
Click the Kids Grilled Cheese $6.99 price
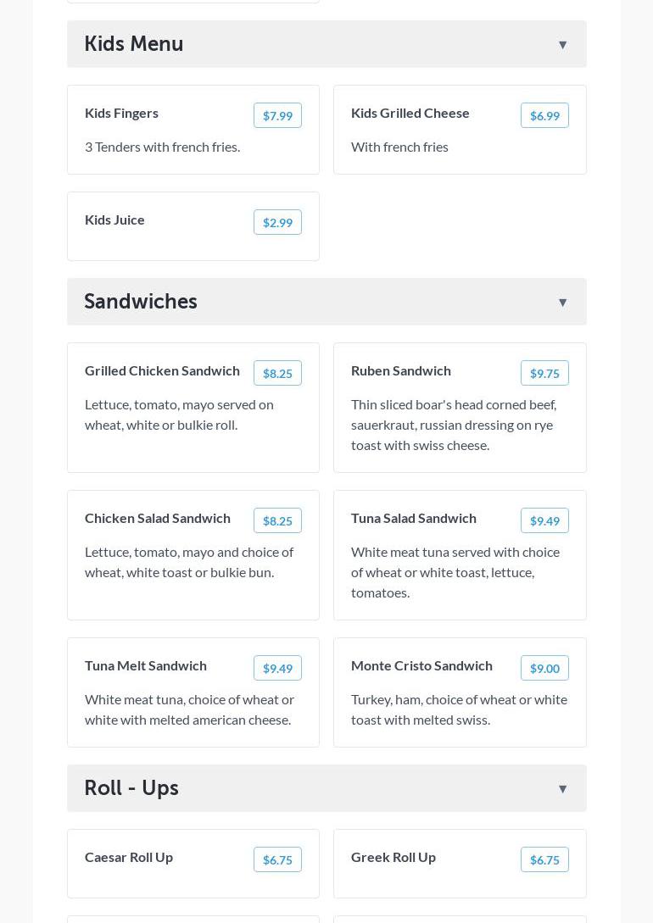pos(544,116)
